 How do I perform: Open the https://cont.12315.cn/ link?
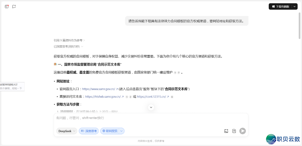click(x=151, y=97)
